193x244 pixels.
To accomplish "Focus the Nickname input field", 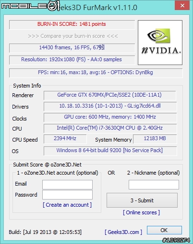I will (154, 185).
